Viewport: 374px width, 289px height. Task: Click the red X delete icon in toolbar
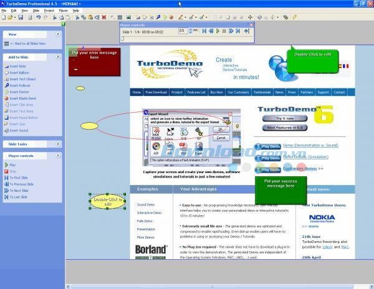click(x=104, y=17)
